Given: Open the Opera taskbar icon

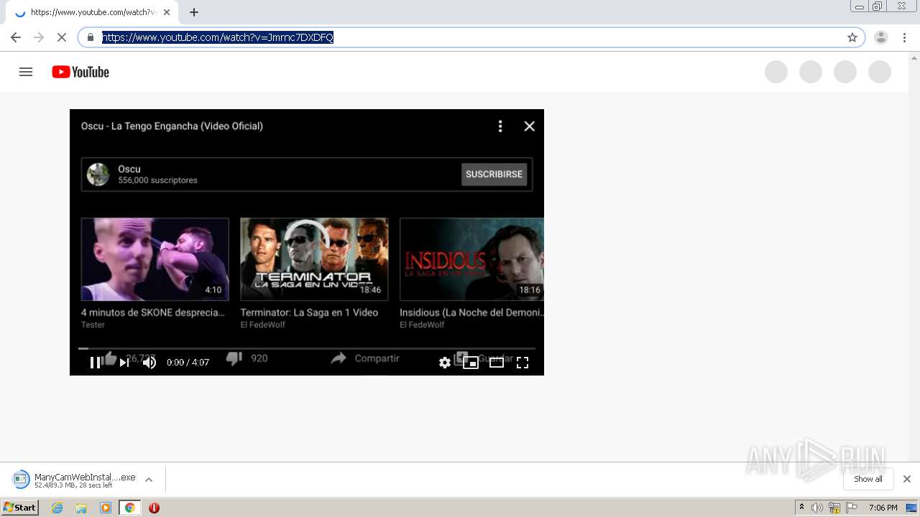Looking at the screenshot, I should coord(154,508).
